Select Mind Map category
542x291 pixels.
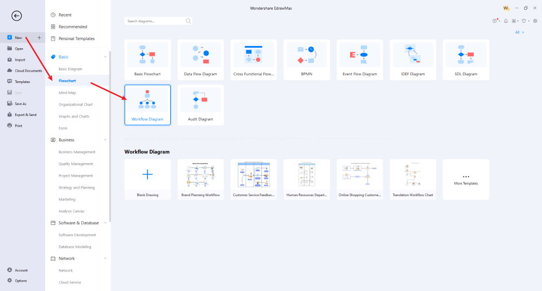pyautogui.click(x=67, y=93)
